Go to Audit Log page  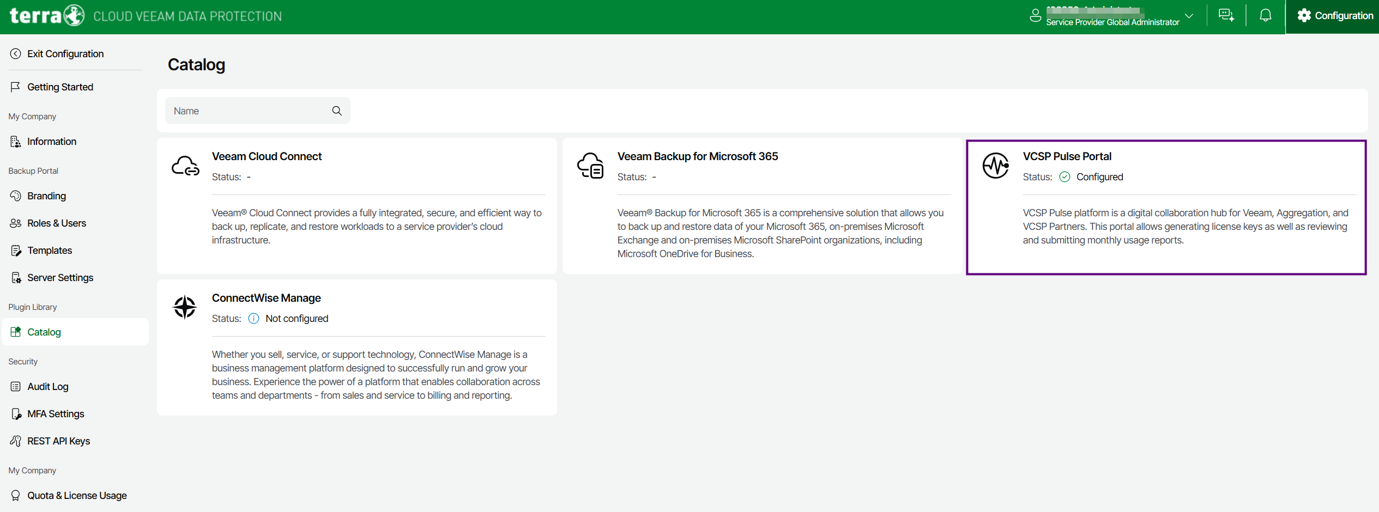pyautogui.click(x=48, y=387)
